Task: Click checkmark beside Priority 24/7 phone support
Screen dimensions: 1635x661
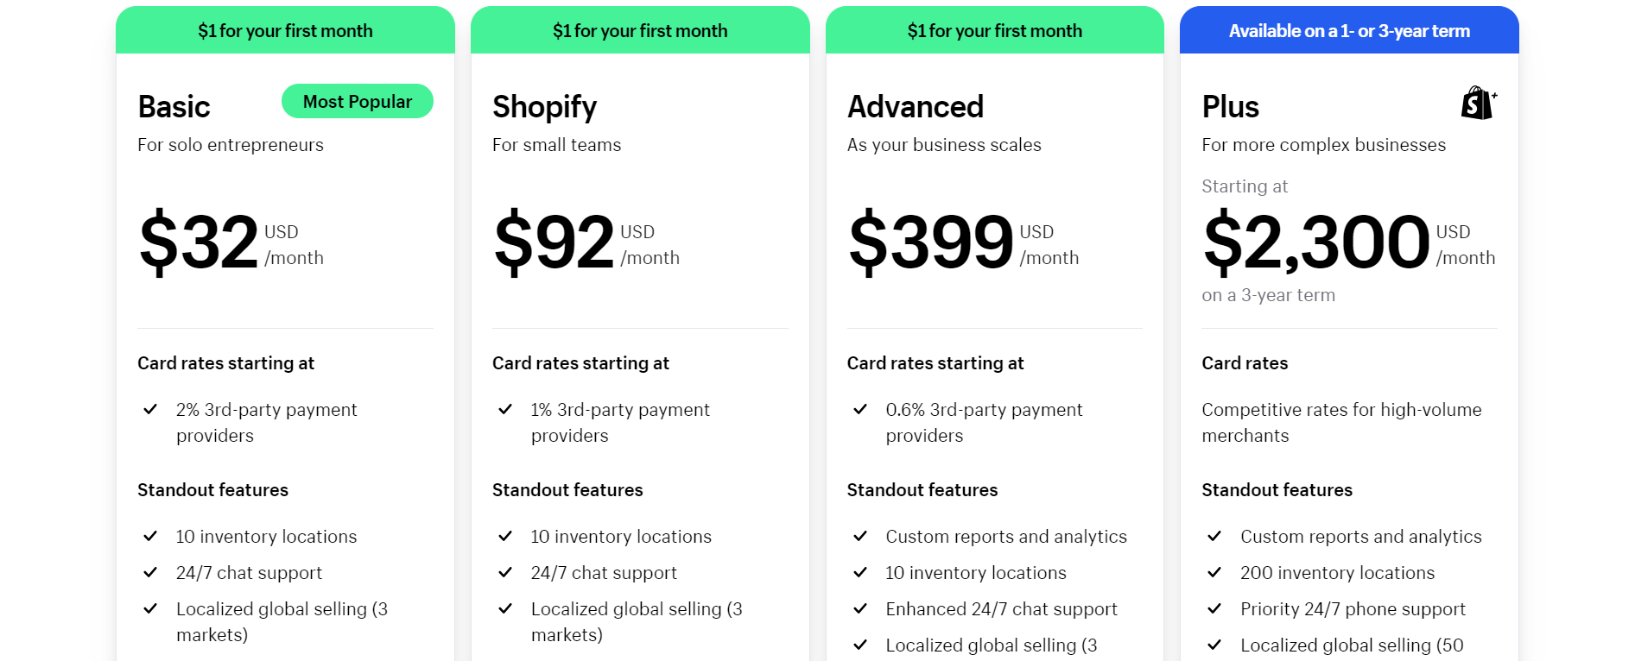Action: pyautogui.click(x=1214, y=608)
